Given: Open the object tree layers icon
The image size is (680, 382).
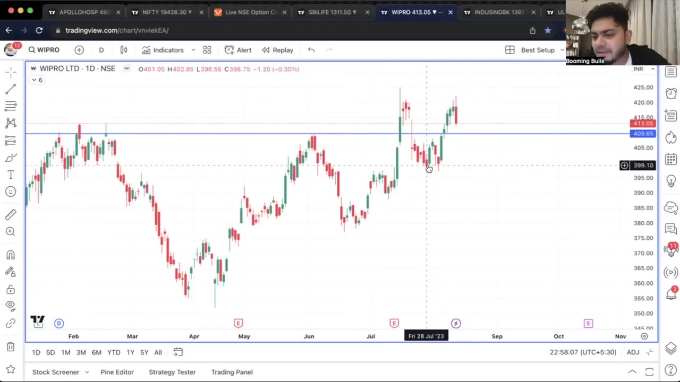Looking at the screenshot, I should 671,349.
